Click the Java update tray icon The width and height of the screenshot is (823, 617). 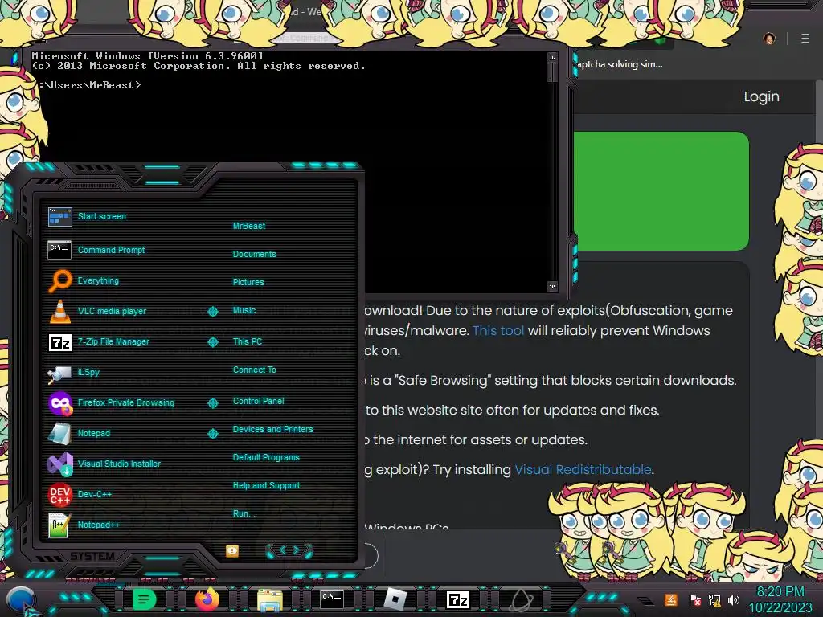point(671,599)
